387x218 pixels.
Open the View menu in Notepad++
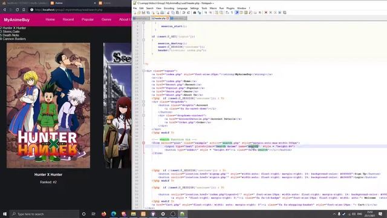point(158,8)
